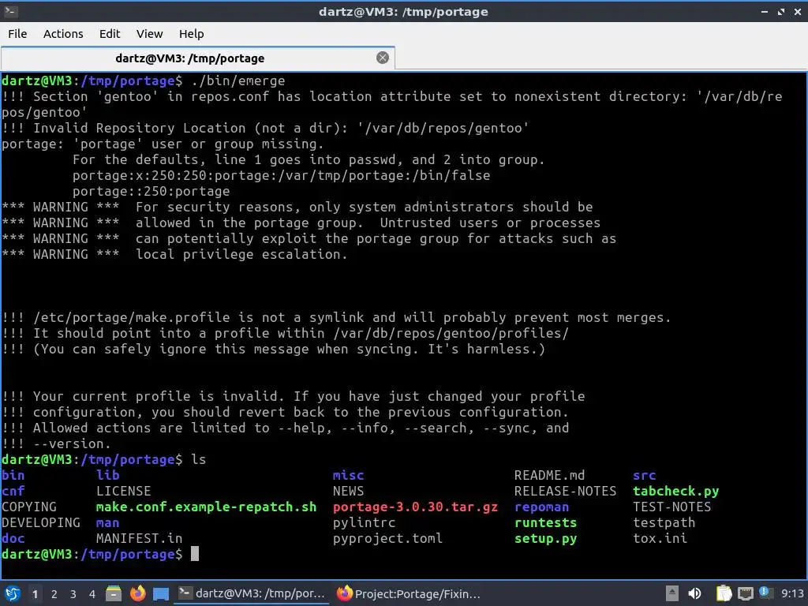The image size is (808, 606).
Task: Click 'setup.py' in the ls listing
Action: 545,538
